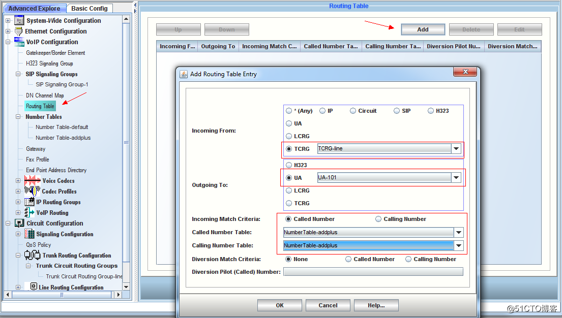
Task: Select Outgoing To H323 radio button
Action: pos(289,165)
